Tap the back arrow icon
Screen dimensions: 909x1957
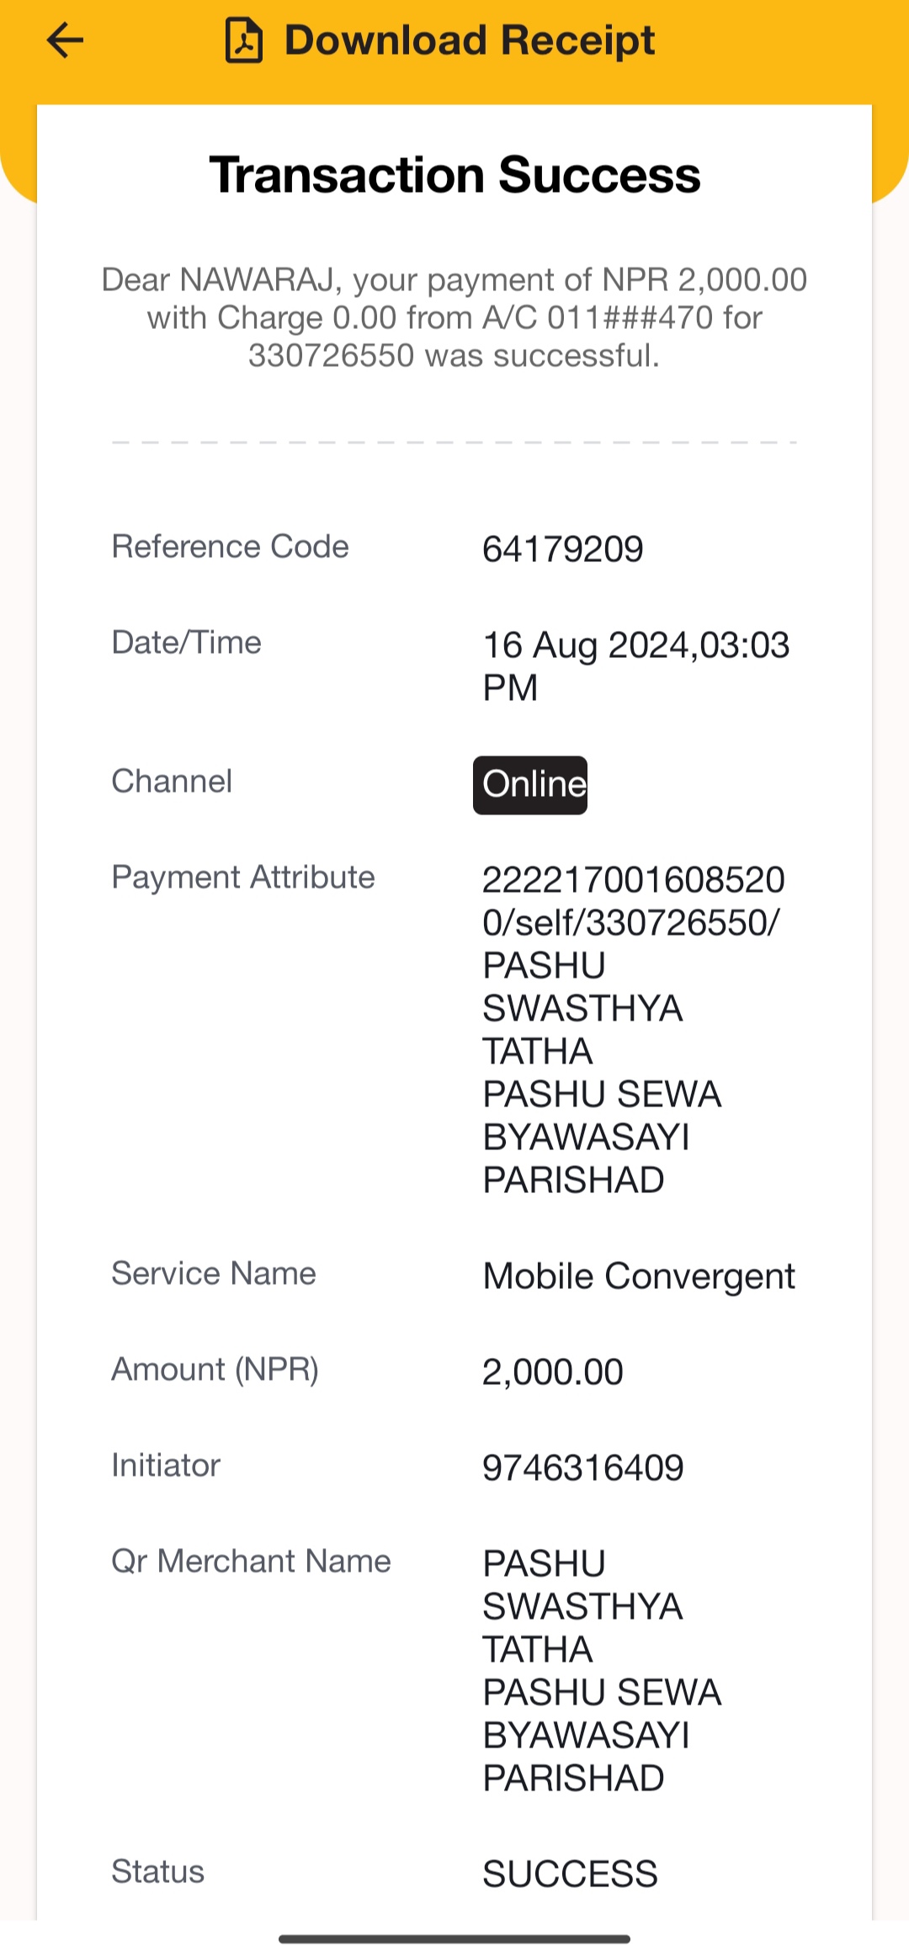[65, 40]
